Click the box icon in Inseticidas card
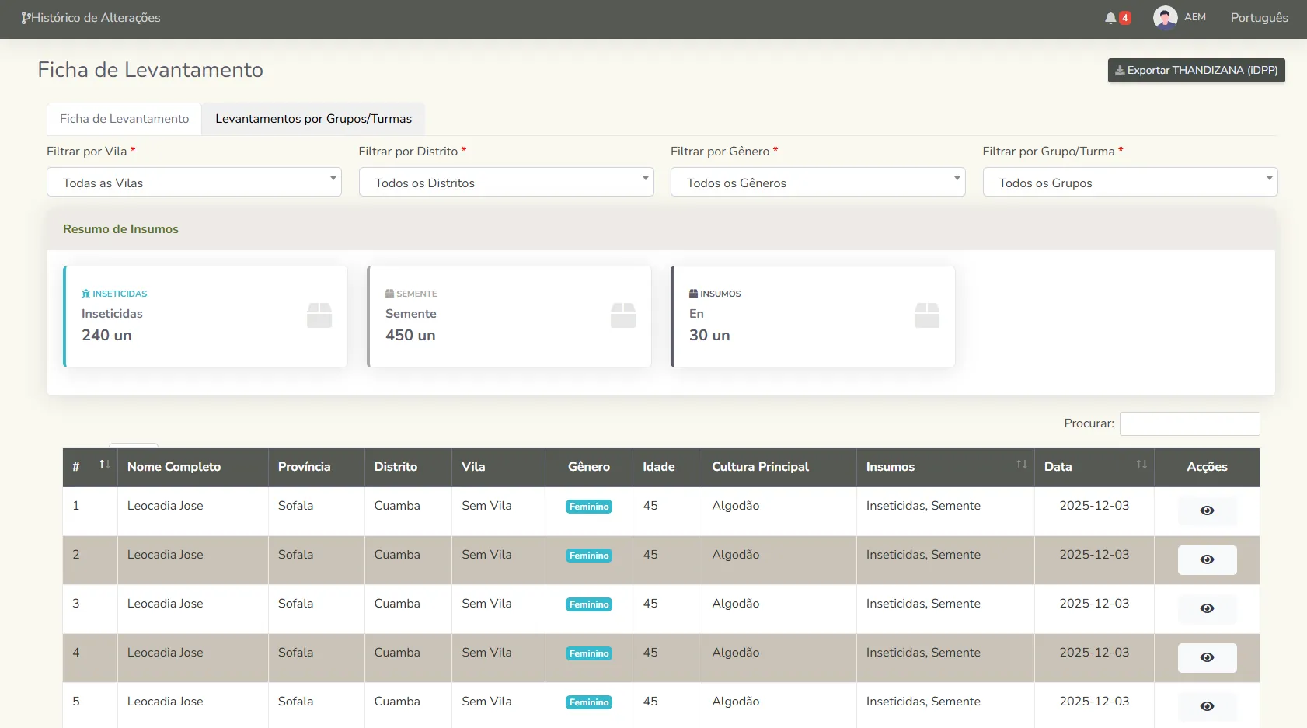 [x=319, y=315]
